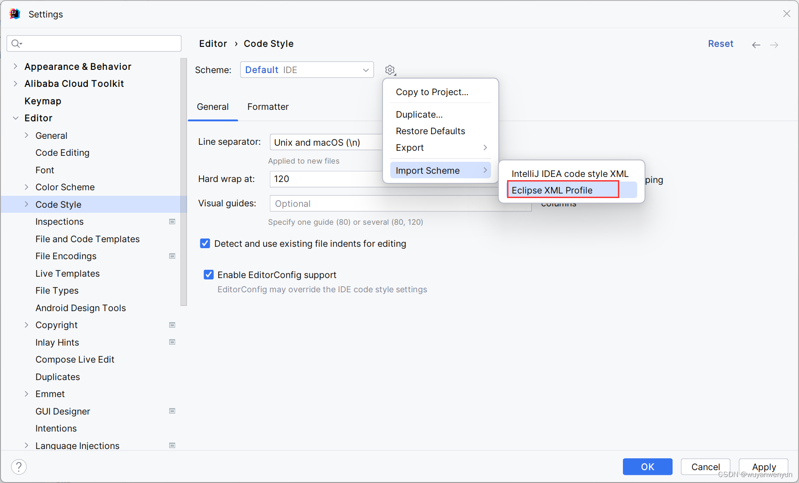Click the OK button

[x=647, y=467]
